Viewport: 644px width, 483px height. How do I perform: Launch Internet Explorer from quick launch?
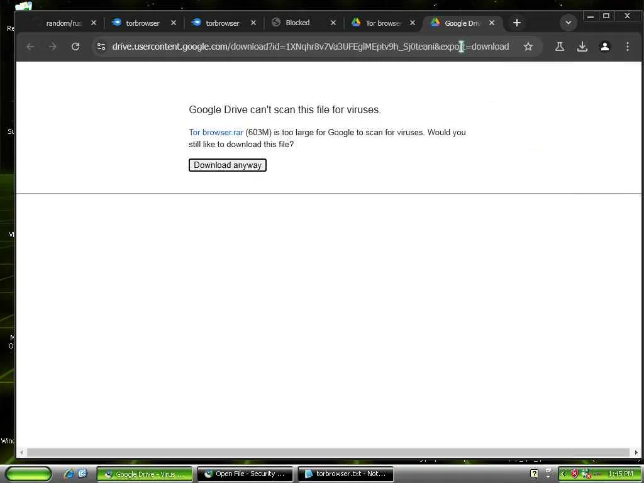[69, 474]
